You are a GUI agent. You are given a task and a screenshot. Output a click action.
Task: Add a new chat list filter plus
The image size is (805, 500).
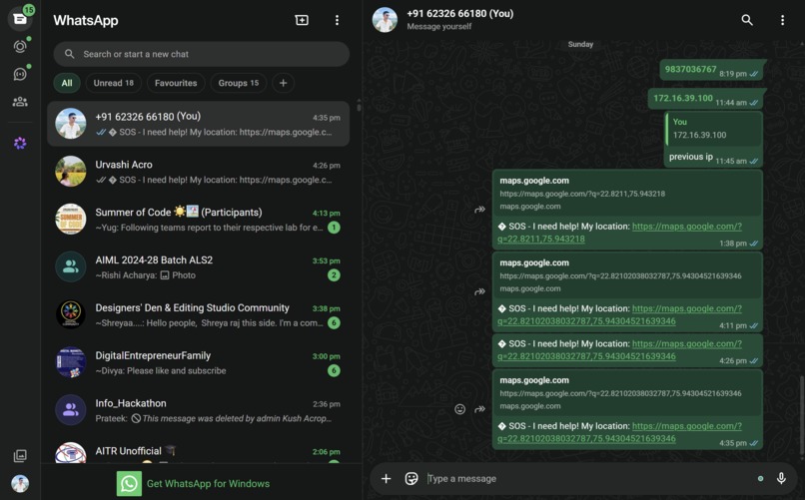pyautogui.click(x=283, y=83)
